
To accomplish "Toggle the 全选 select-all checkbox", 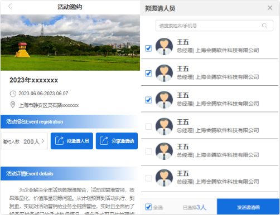I will pyautogui.click(x=148, y=207).
